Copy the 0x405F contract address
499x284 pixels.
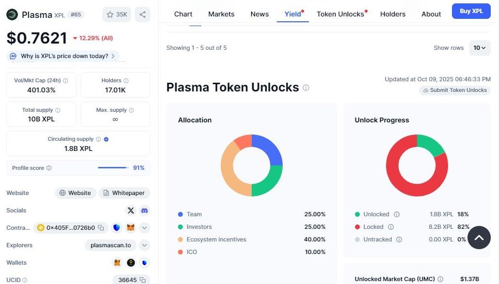click(x=101, y=227)
